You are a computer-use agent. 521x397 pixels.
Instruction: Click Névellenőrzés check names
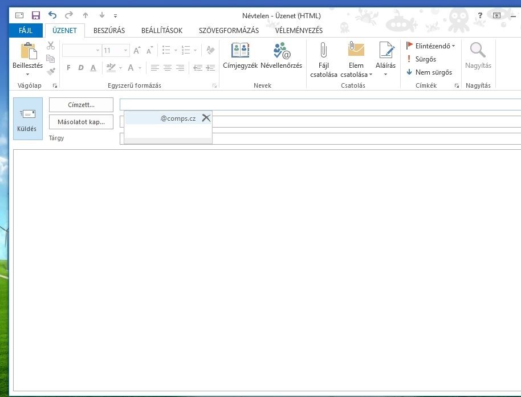pyautogui.click(x=281, y=55)
